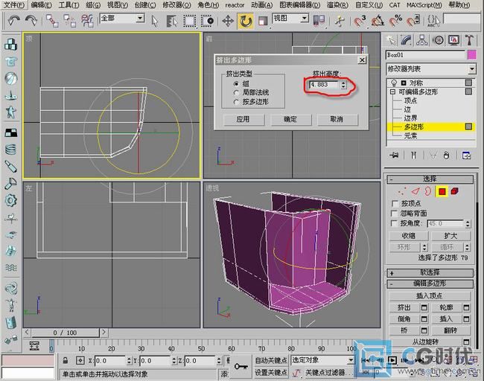
Task: Click the Pin Stack icon
Action: [394, 156]
